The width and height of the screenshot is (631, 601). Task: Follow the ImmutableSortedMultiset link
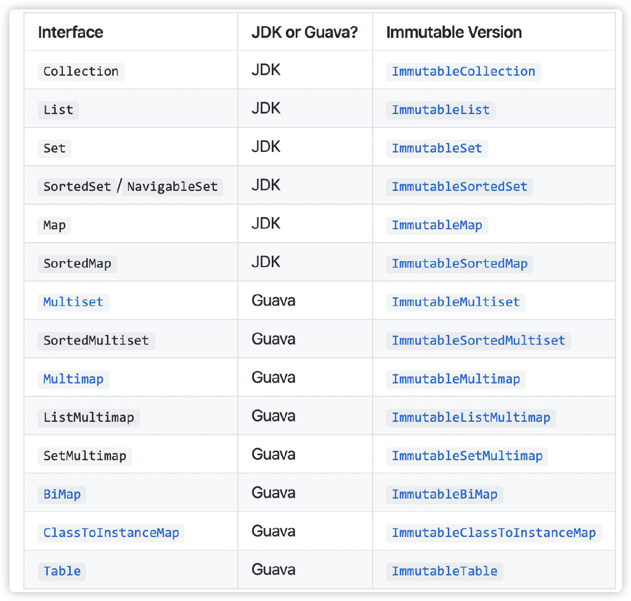tap(478, 340)
